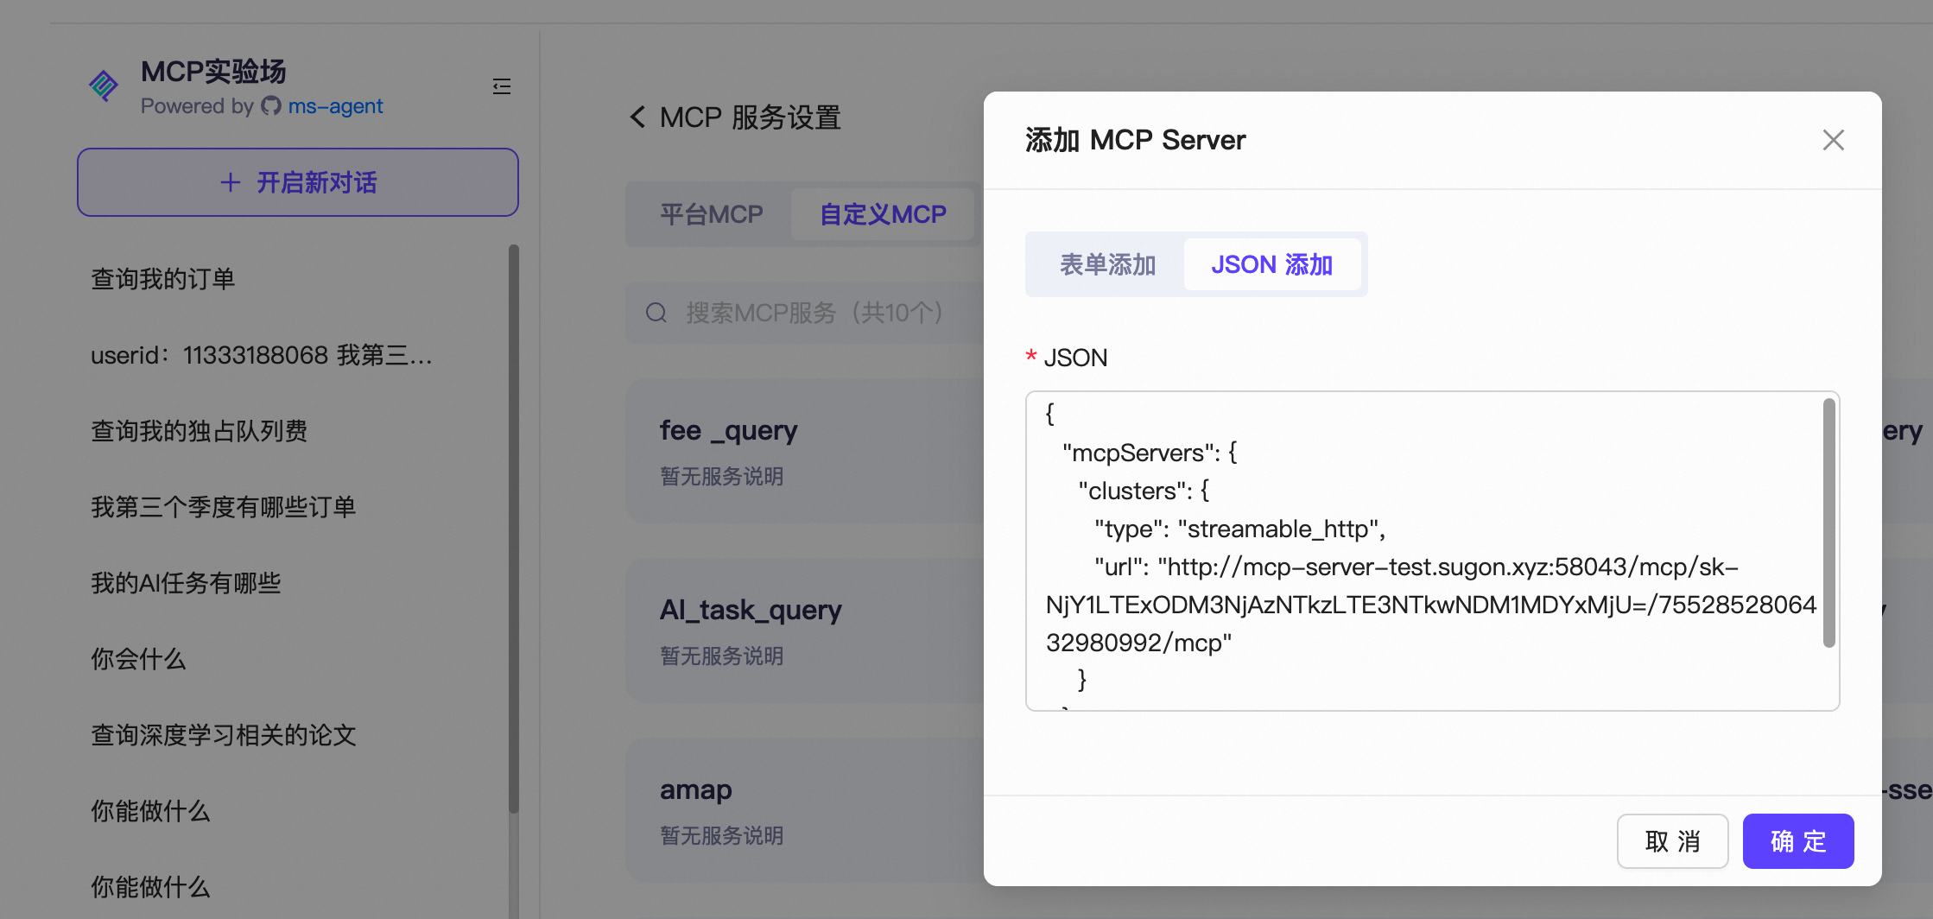Open the 我的AI任务有哪些 conversation

[x=186, y=583]
